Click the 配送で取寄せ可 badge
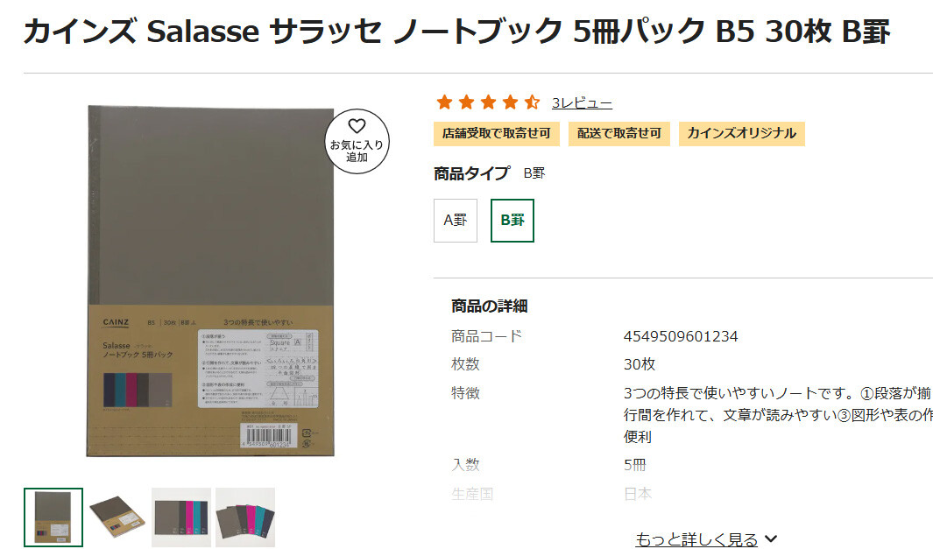Screen dimensions: 933x549 (618, 133)
